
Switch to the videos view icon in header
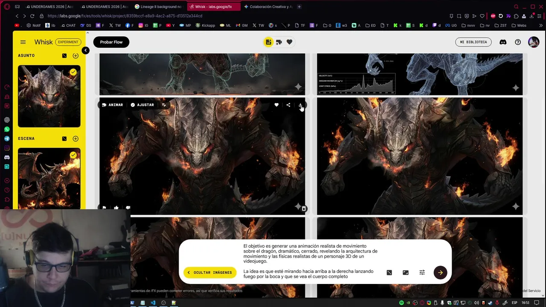(x=279, y=42)
